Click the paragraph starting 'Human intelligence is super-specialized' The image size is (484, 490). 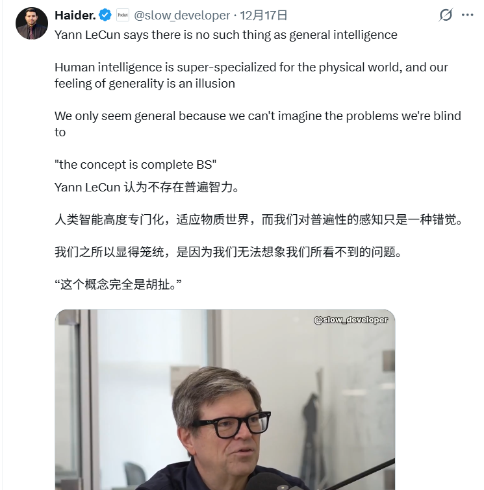251,75
